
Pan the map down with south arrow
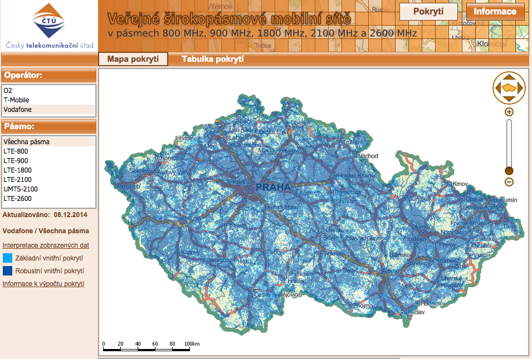509,99
